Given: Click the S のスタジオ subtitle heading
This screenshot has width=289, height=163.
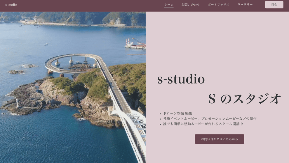Looking at the screenshot, I should pos(244,99).
